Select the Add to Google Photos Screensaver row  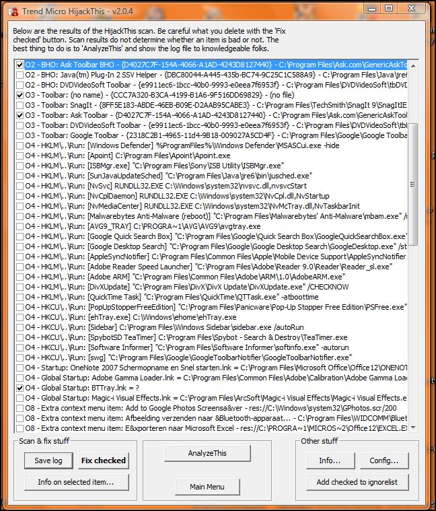click(x=211, y=408)
